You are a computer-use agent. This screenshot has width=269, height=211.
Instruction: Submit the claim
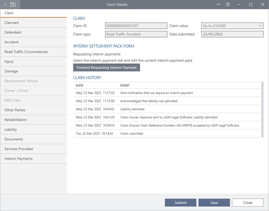(x=181, y=202)
